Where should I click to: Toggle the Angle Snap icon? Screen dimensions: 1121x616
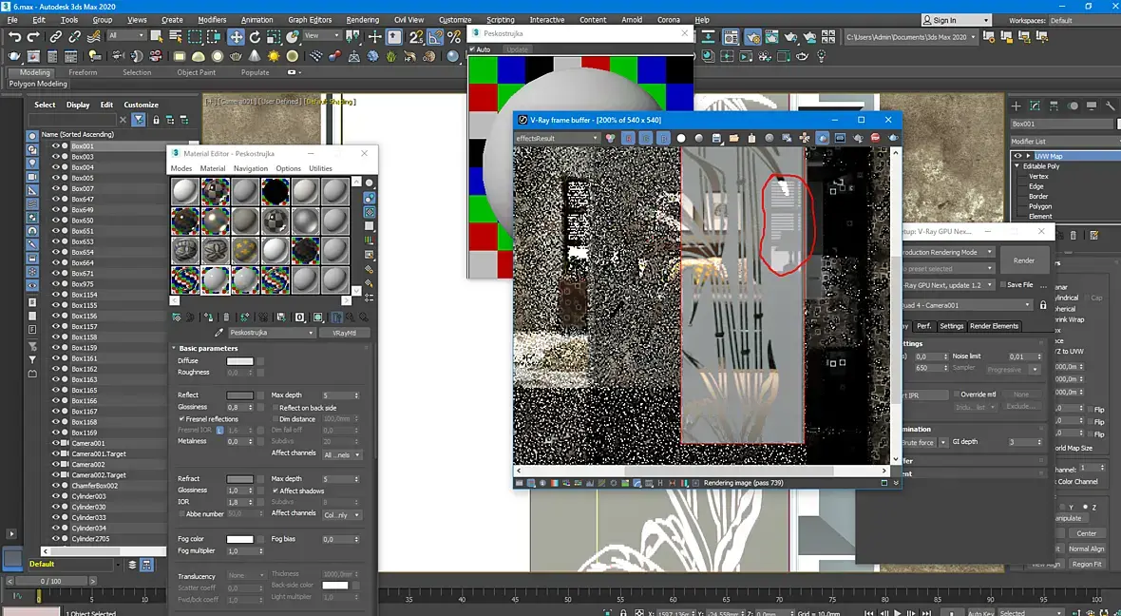tap(433, 36)
